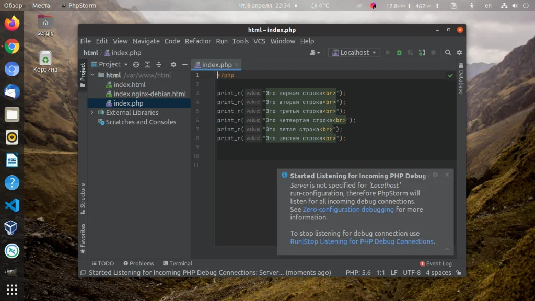Run the Localhost configuration with play icon

click(x=388, y=52)
